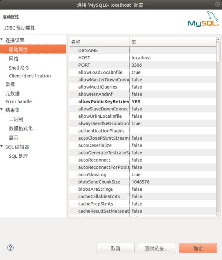Open the 数据格式化 settings page
The height and width of the screenshot is (260, 222).
tap(21, 129)
